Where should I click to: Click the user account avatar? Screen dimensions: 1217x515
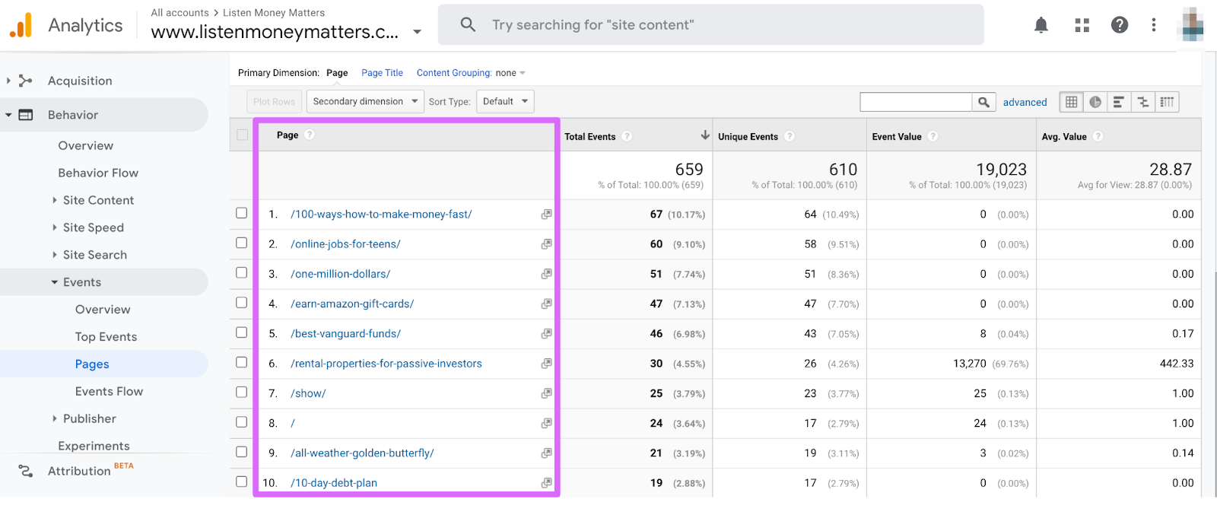[1191, 25]
